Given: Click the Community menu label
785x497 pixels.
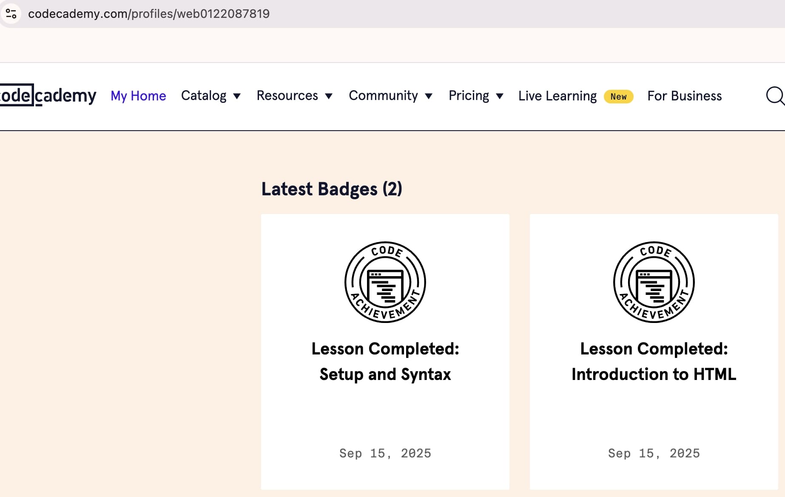Looking at the screenshot, I should pos(383,96).
